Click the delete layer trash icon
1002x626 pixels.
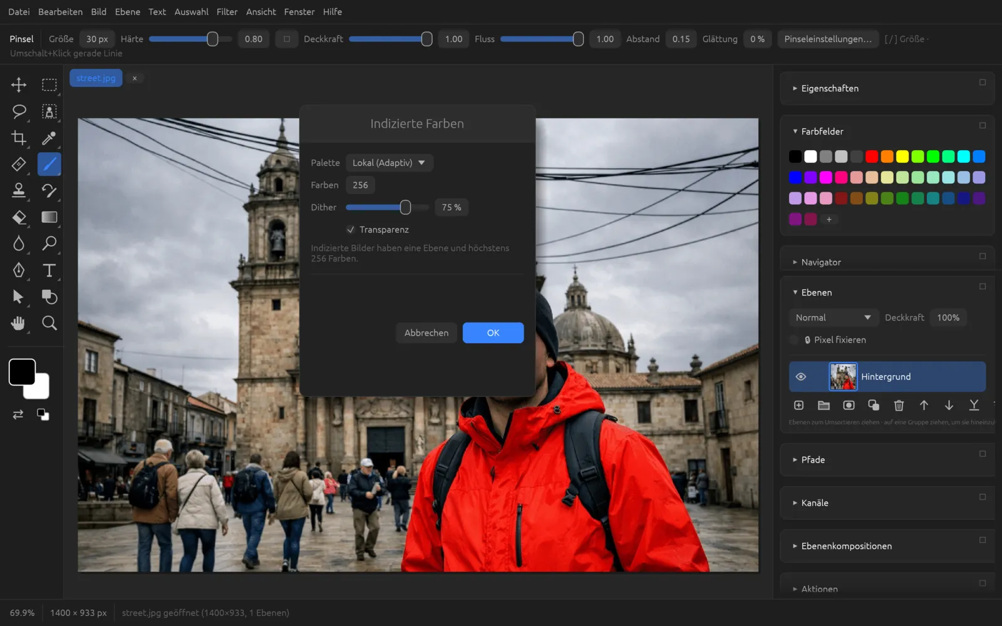tap(899, 405)
